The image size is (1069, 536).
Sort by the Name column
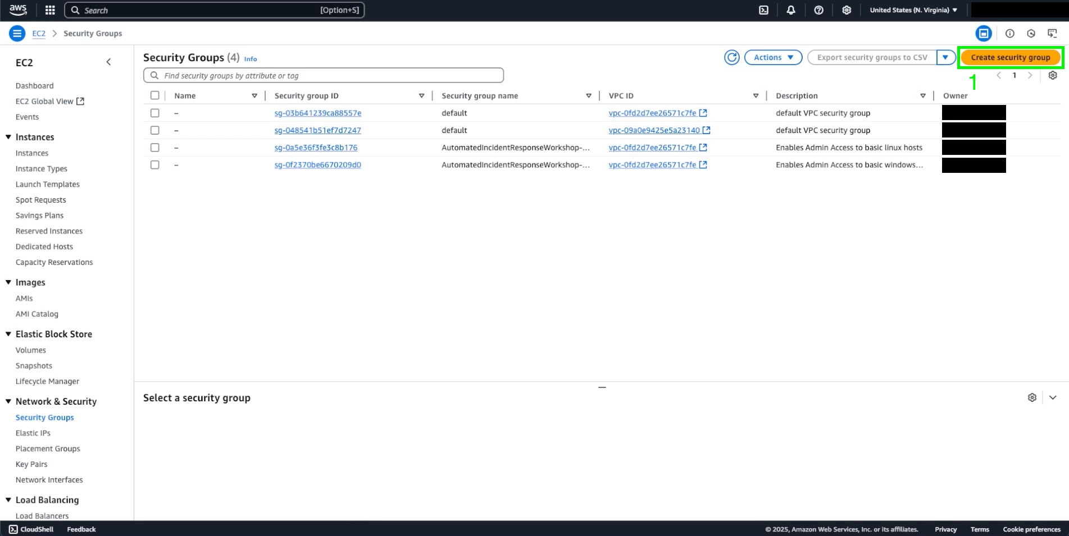254,96
